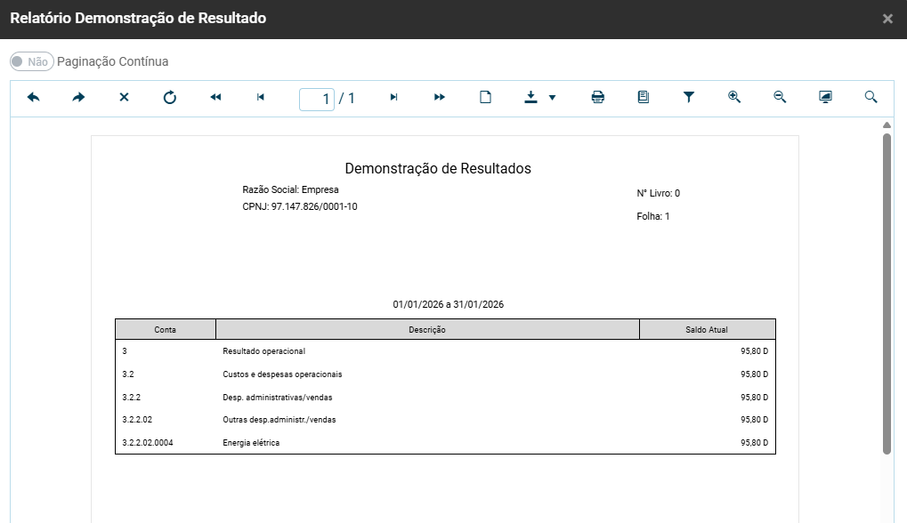Click the redo forward-arrow toolbar icon
Viewport: 907px width, 523px height.
pyautogui.click(x=78, y=97)
